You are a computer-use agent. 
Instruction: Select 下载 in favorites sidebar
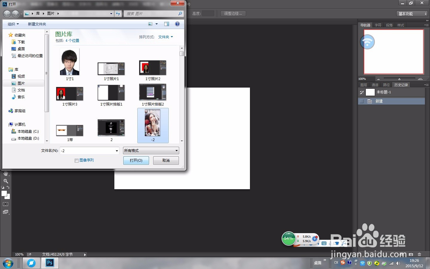point(21,42)
